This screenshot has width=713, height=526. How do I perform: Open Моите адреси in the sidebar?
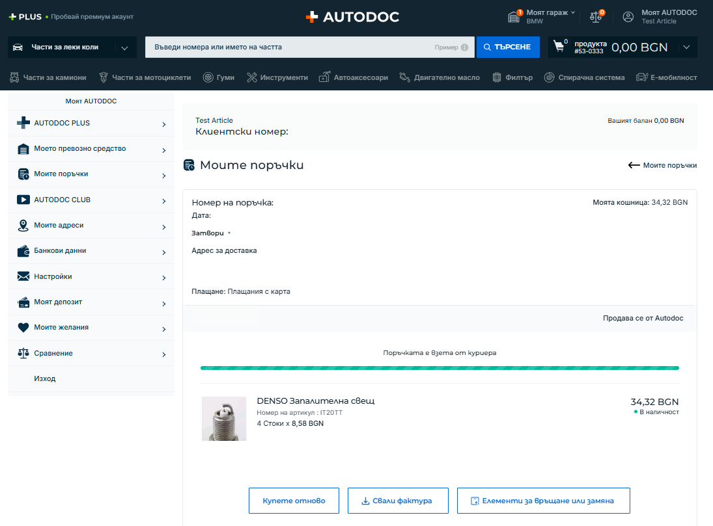pyautogui.click(x=59, y=226)
